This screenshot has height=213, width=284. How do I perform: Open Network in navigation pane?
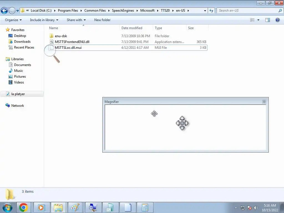point(17,106)
